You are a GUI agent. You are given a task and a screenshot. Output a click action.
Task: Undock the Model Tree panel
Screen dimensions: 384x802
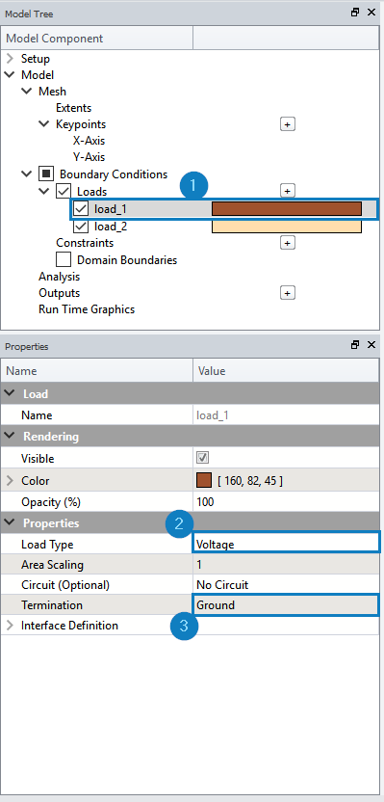(355, 13)
